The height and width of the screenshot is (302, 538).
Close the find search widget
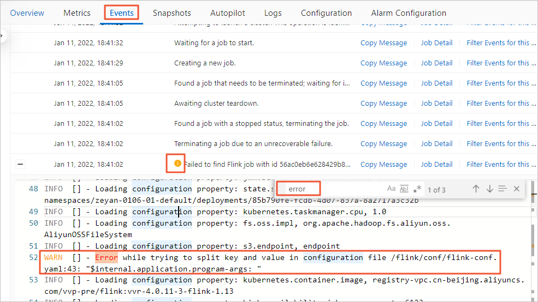516,189
